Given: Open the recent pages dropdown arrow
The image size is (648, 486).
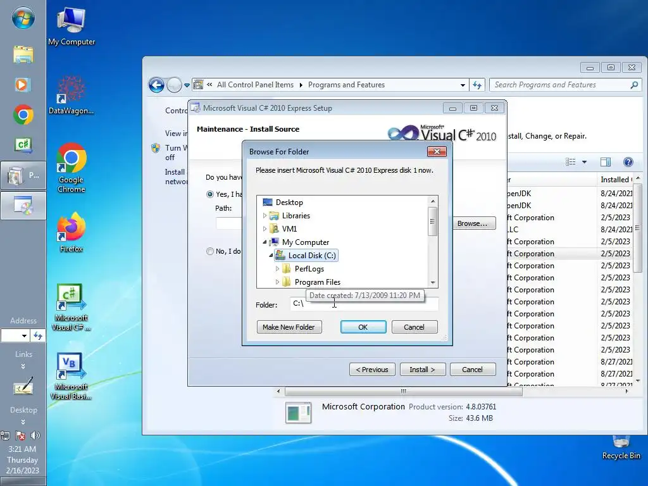Looking at the screenshot, I should [x=187, y=85].
